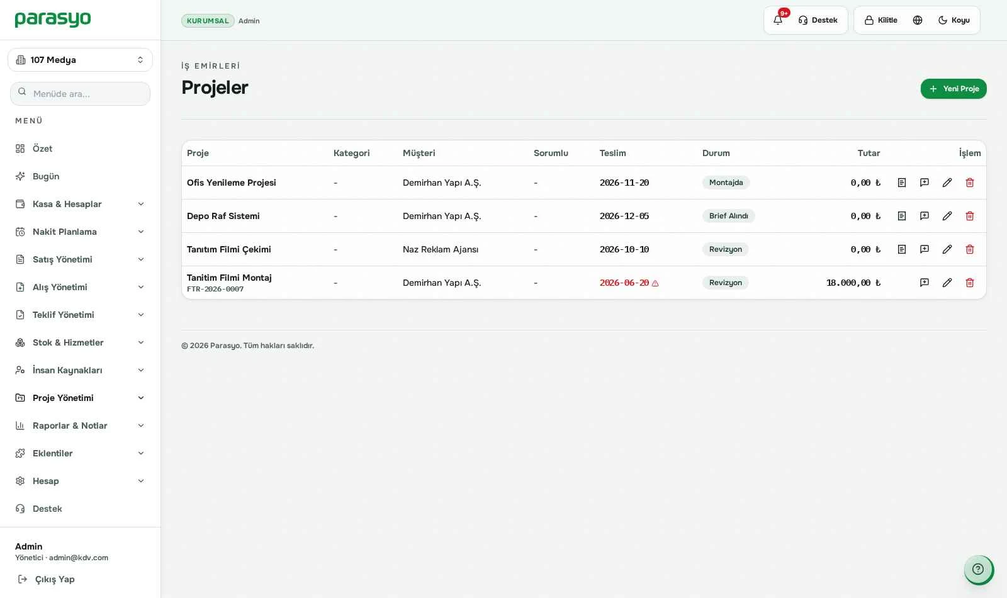Open comment icon for Depo Raf Sistemi

coord(925,216)
